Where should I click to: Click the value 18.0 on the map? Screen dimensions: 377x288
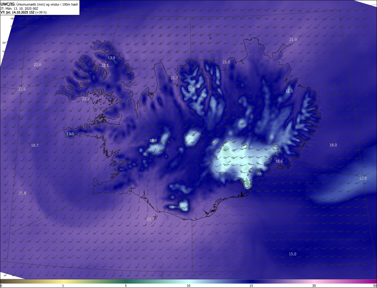[333, 145]
